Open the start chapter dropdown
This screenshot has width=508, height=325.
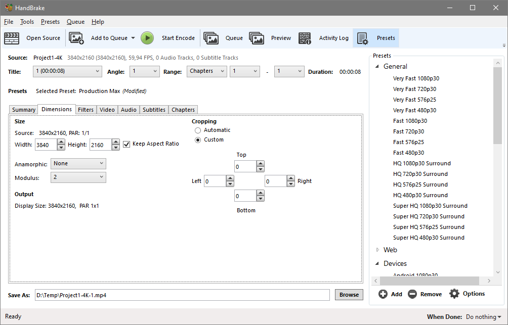click(x=245, y=71)
